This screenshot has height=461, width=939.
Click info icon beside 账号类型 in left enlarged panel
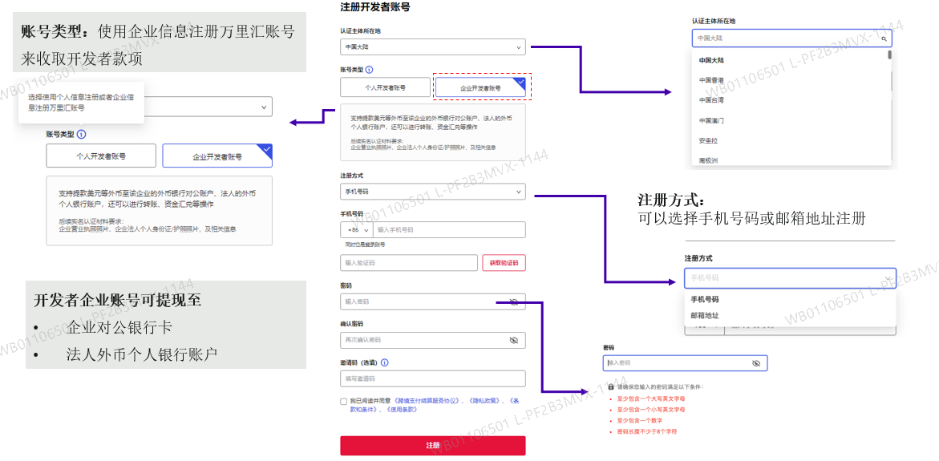click(82, 134)
